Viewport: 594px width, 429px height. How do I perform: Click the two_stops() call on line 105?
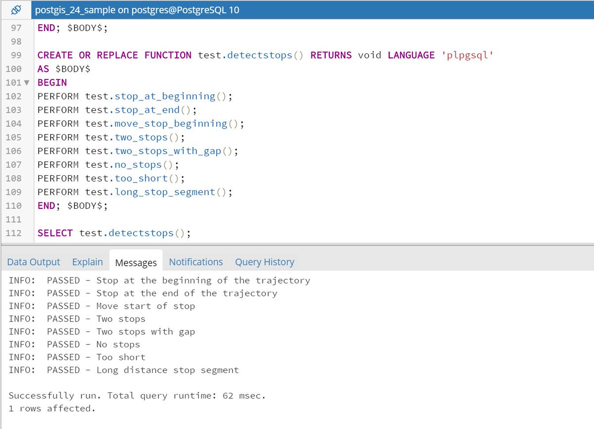[x=147, y=137]
